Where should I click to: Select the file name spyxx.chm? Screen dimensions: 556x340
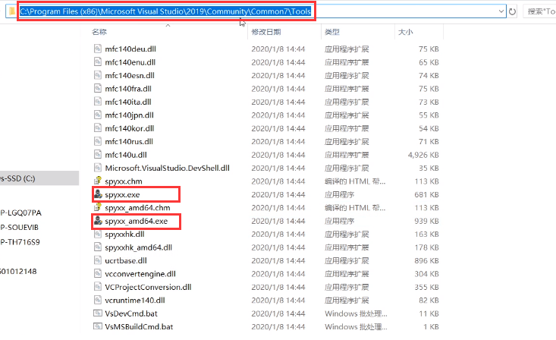(124, 181)
